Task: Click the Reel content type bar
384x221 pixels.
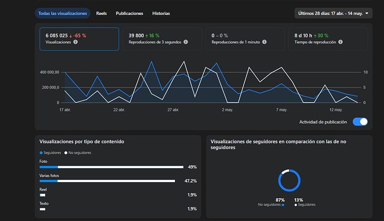Action: (42, 195)
